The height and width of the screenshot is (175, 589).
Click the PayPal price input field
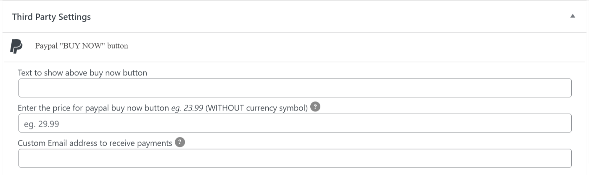coord(295,123)
